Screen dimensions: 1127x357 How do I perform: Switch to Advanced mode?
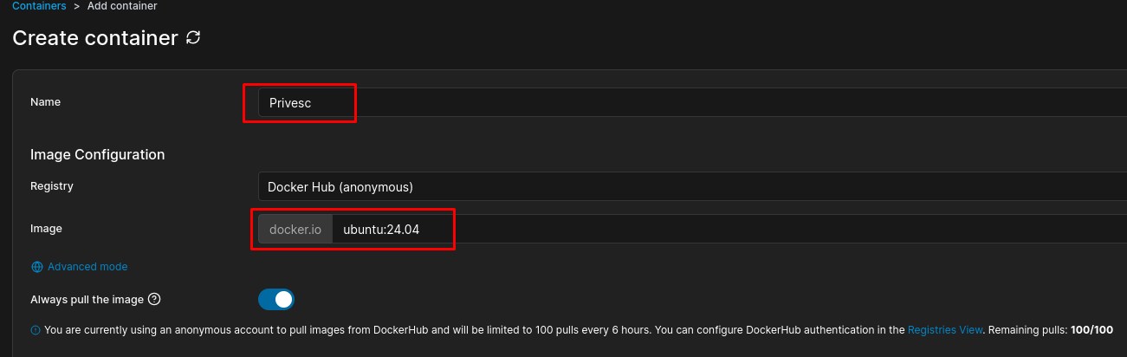click(x=87, y=267)
